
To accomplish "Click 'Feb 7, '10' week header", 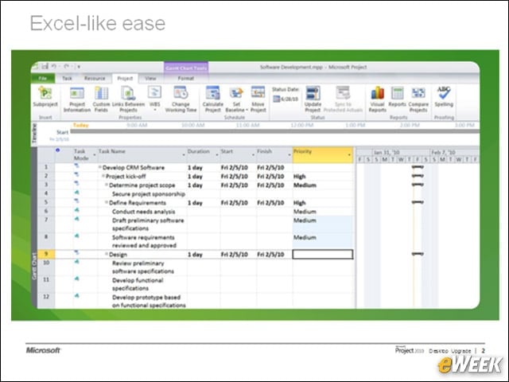I will click(444, 152).
